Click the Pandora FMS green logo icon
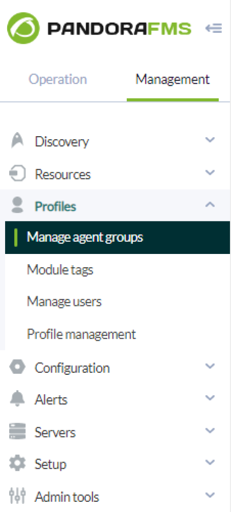The width and height of the screenshot is (231, 512). (x=23, y=28)
